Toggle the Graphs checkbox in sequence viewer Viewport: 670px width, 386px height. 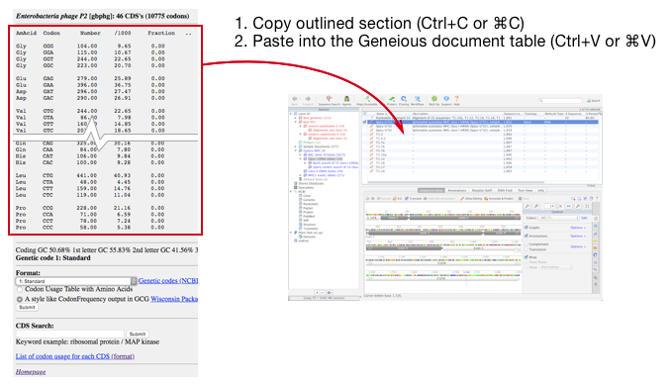click(x=526, y=228)
